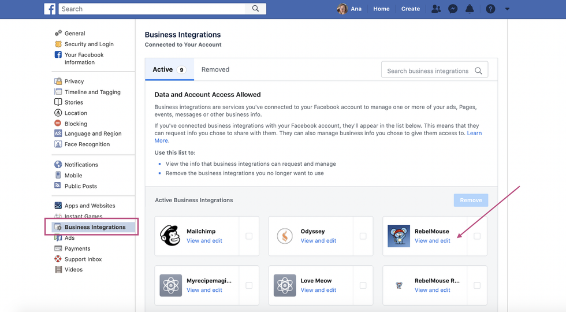Open Security and Login settings
This screenshot has width=566, height=312.
coord(89,44)
